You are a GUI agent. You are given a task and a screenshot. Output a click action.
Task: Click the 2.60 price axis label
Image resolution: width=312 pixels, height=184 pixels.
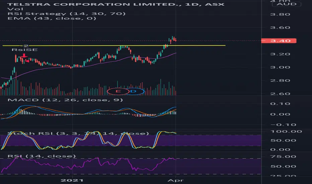tap(280, 94)
